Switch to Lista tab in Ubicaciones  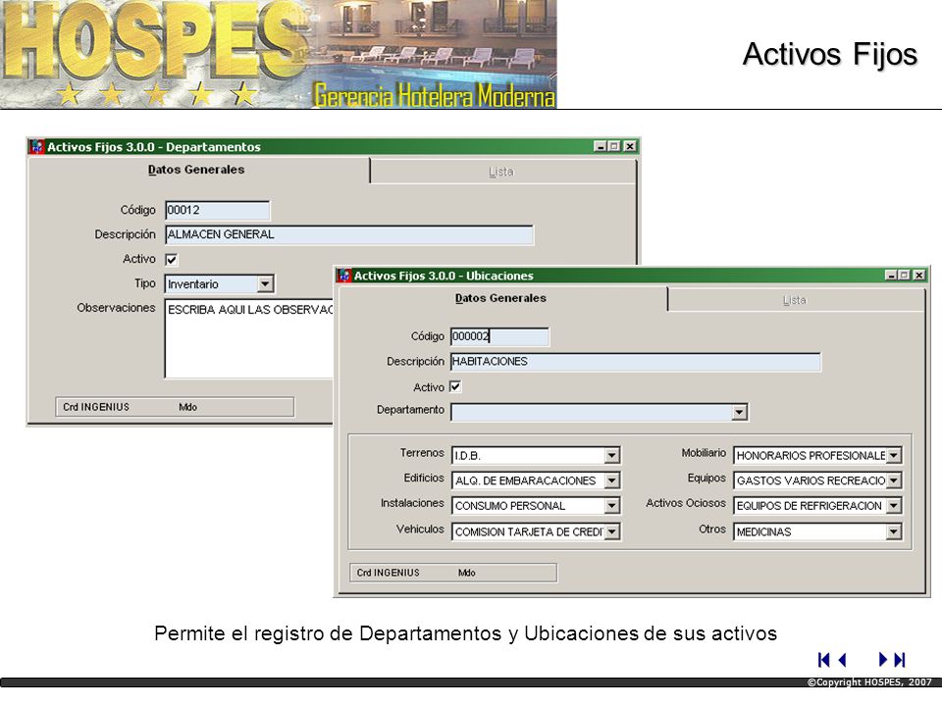click(x=795, y=300)
